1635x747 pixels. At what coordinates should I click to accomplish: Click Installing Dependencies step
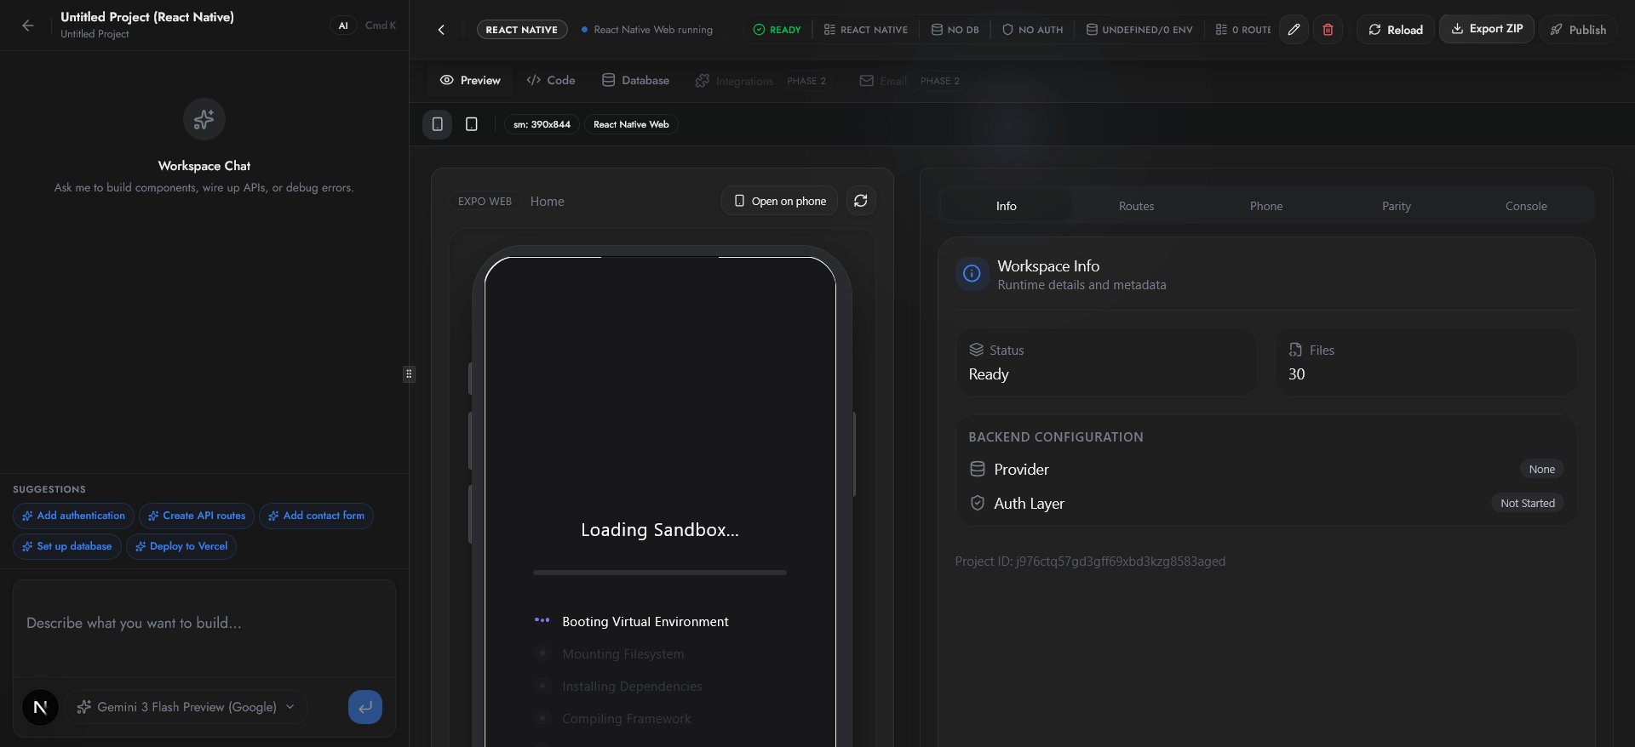click(632, 687)
